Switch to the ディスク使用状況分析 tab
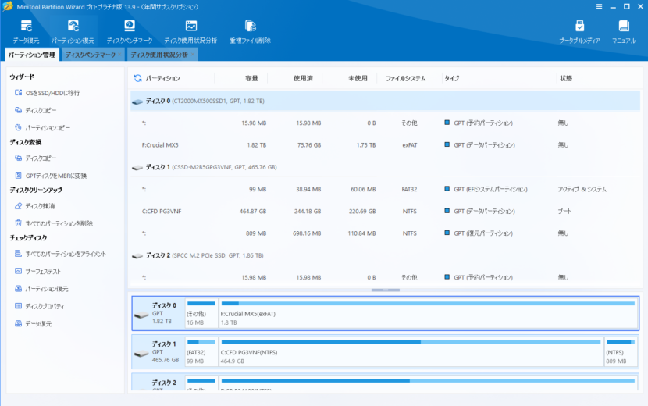648x406 pixels. pyautogui.click(x=159, y=55)
